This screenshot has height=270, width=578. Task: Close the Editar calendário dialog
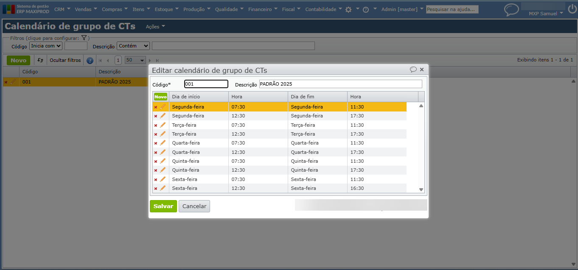422,70
